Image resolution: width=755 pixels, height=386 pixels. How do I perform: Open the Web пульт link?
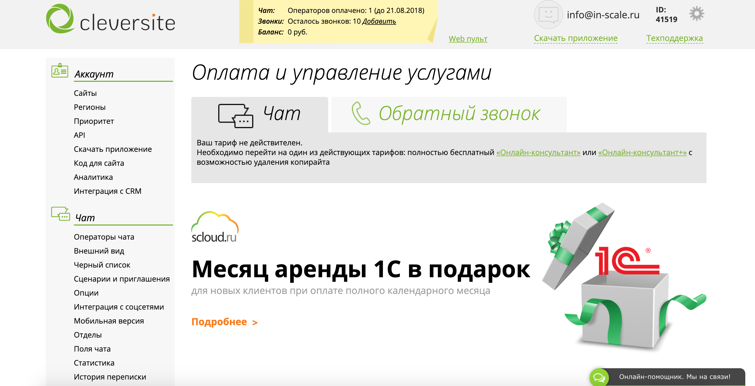click(468, 39)
